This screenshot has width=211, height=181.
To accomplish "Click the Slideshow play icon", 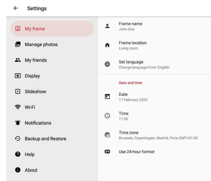I will 18,91.
